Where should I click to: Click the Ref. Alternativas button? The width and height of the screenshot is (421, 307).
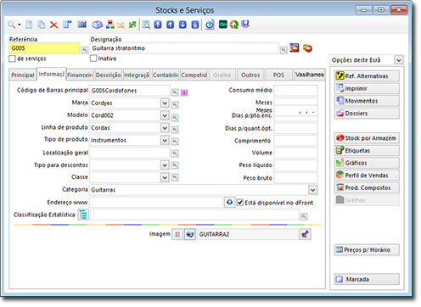[x=367, y=76]
